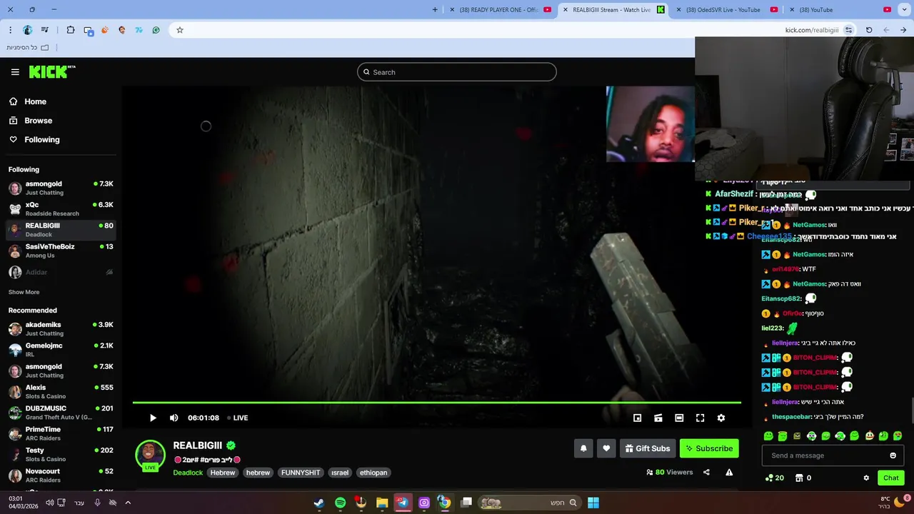The height and width of the screenshot is (514, 914).
Task: Toggle theater mode in player
Action: 679,418
